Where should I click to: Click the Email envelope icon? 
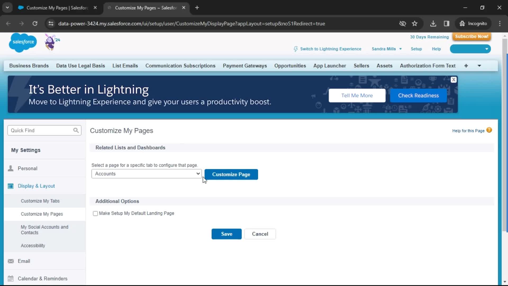pos(11,261)
